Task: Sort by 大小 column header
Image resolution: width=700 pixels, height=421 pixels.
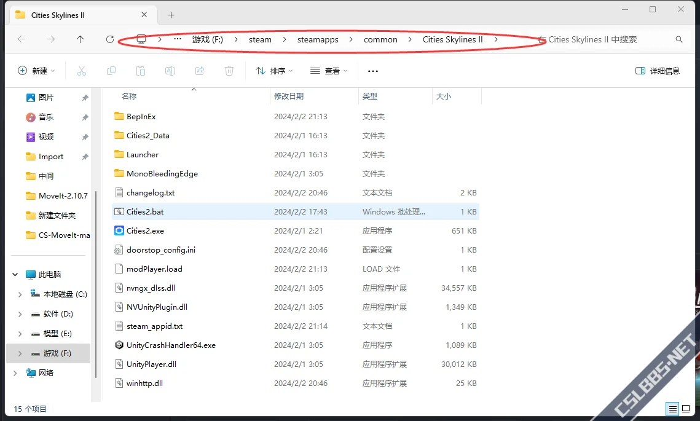Action: point(457,96)
